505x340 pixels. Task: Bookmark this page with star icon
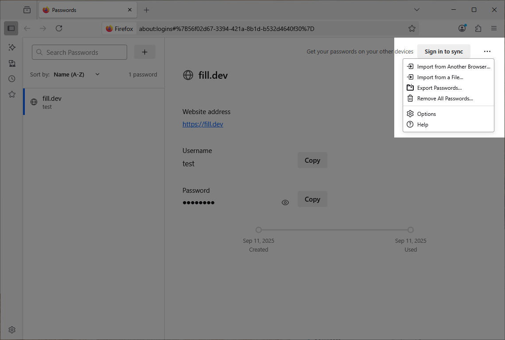412,29
